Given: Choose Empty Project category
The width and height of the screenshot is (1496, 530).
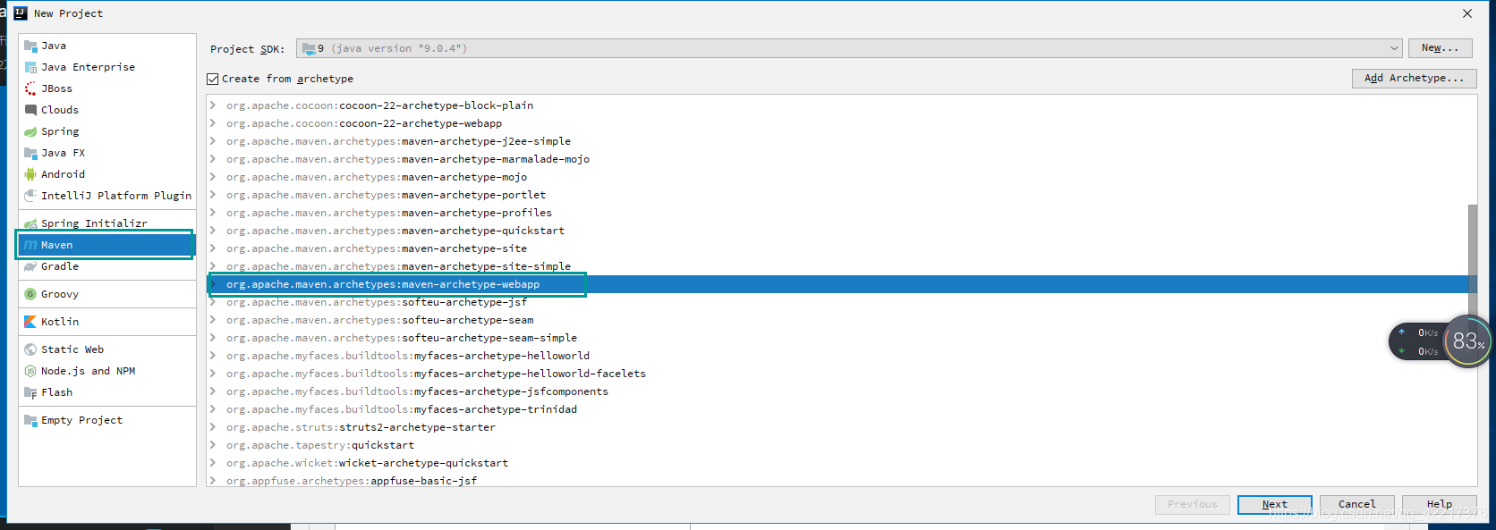Looking at the screenshot, I should pyautogui.click(x=107, y=420).
